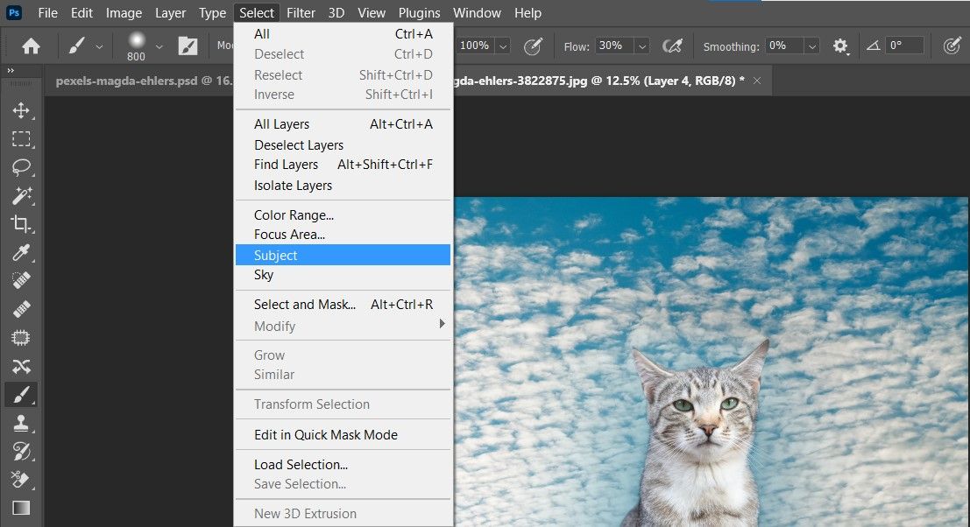Open the Image menu
The height and width of the screenshot is (527, 970).
pyautogui.click(x=124, y=13)
